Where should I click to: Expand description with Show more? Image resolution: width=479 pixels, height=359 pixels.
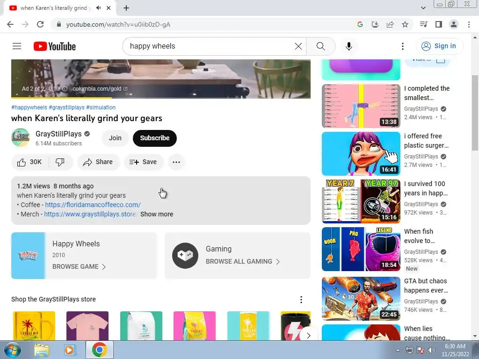(x=157, y=214)
